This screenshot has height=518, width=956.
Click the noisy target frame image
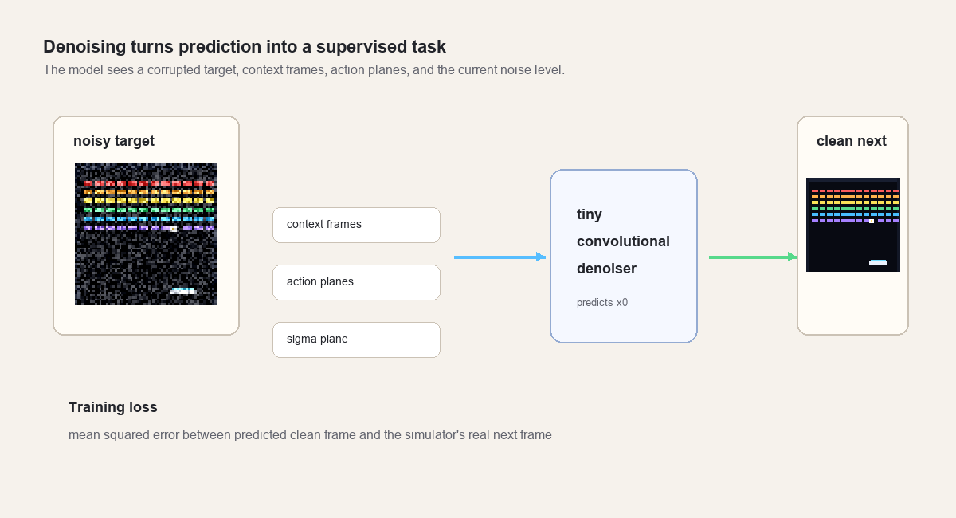pos(146,234)
